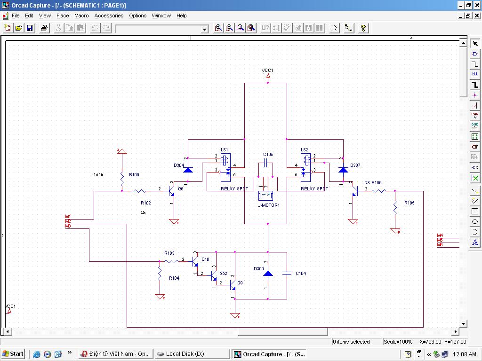Select the Place Text tool
Image resolution: width=482 pixels, height=361 pixels.
475,243
